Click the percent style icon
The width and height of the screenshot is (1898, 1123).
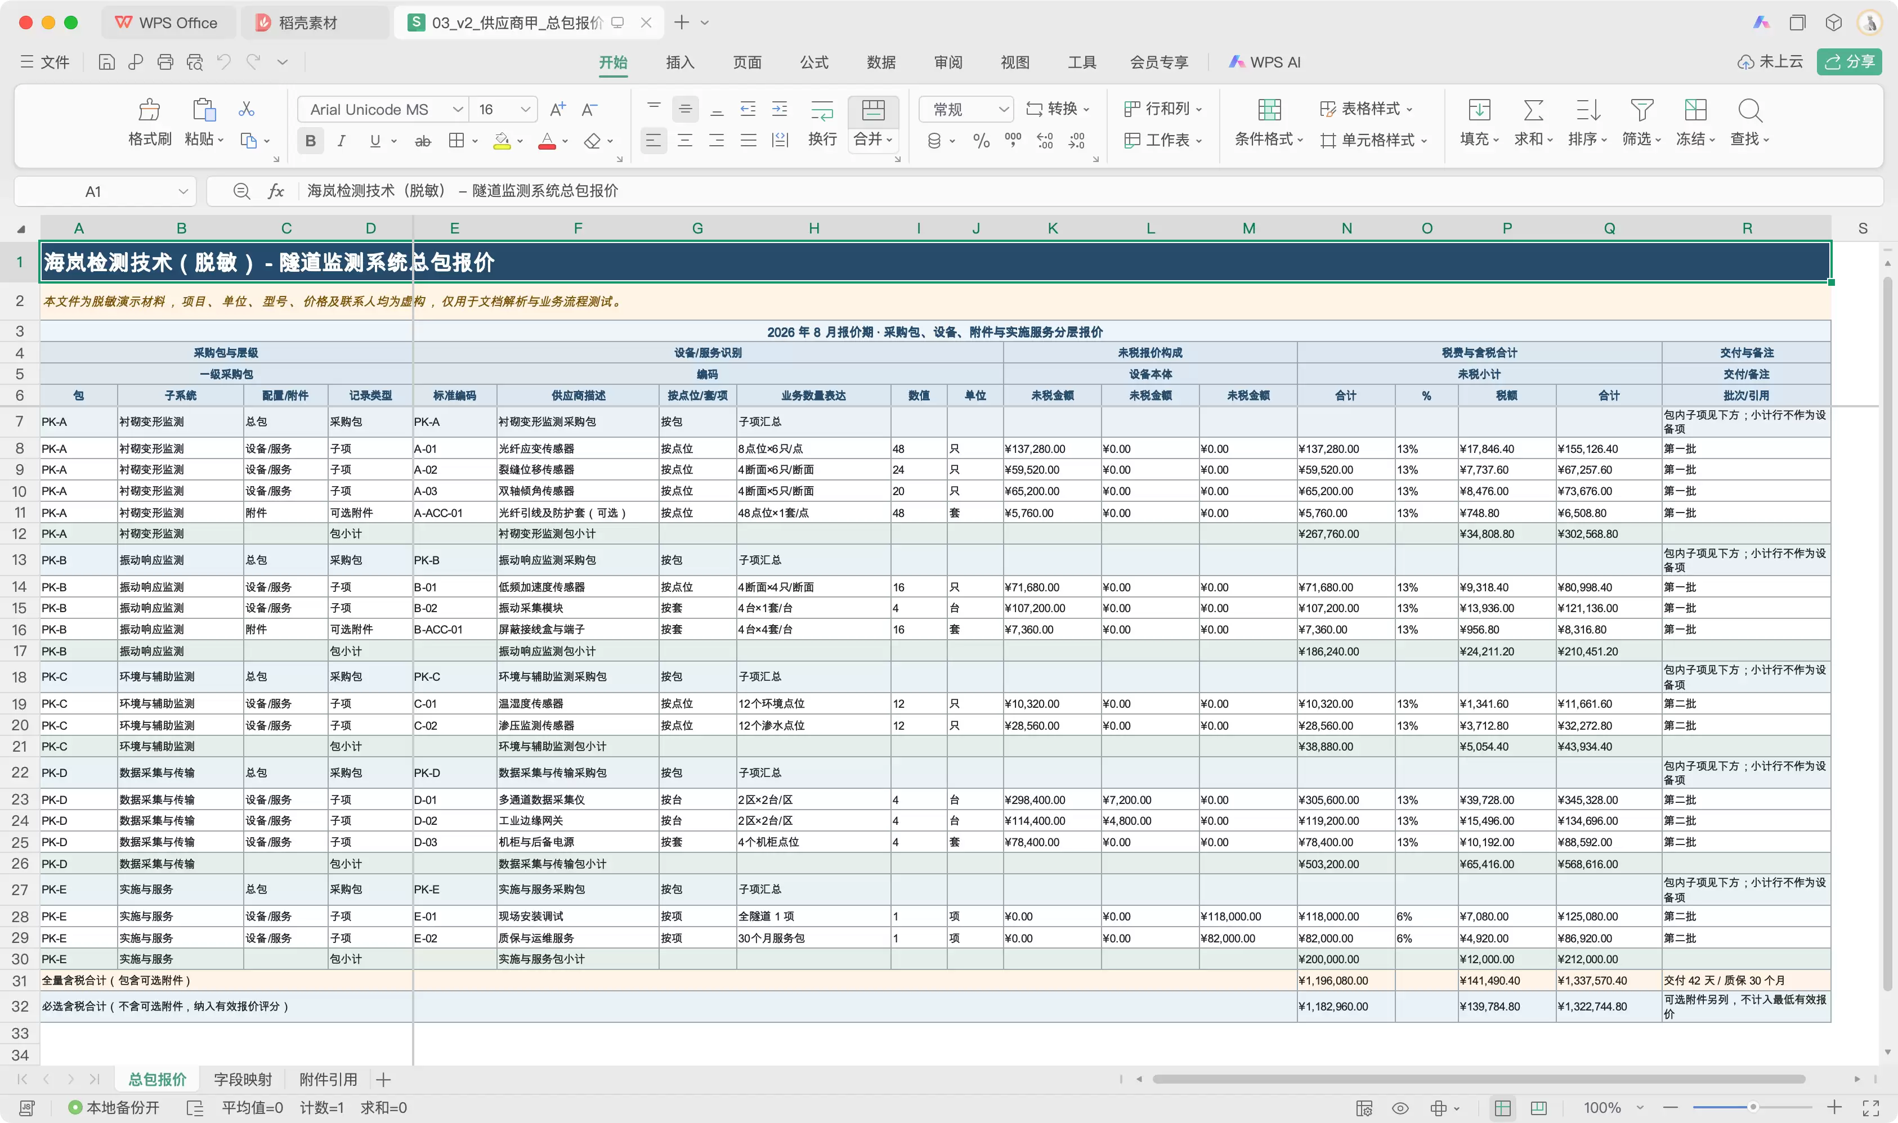[981, 141]
